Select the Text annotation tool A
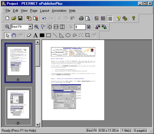The image size is (154, 134). click(x=35, y=35)
